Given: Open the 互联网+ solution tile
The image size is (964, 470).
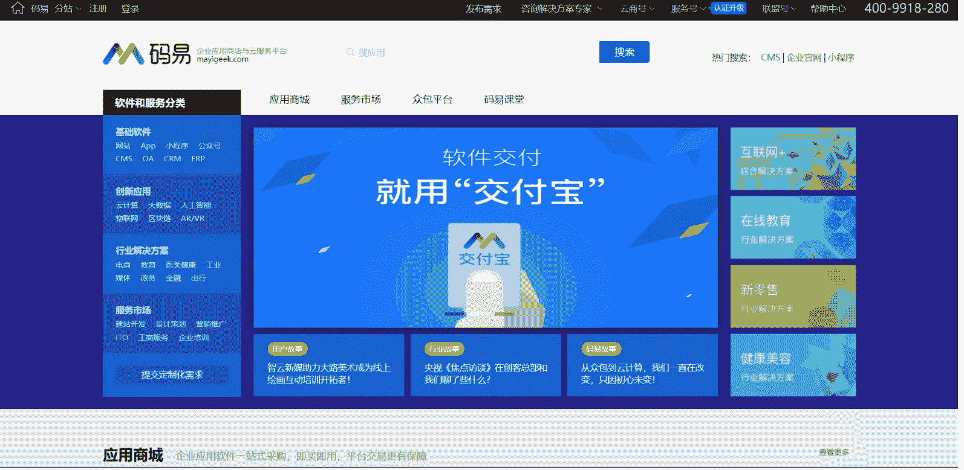Looking at the screenshot, I should (792, 159).
